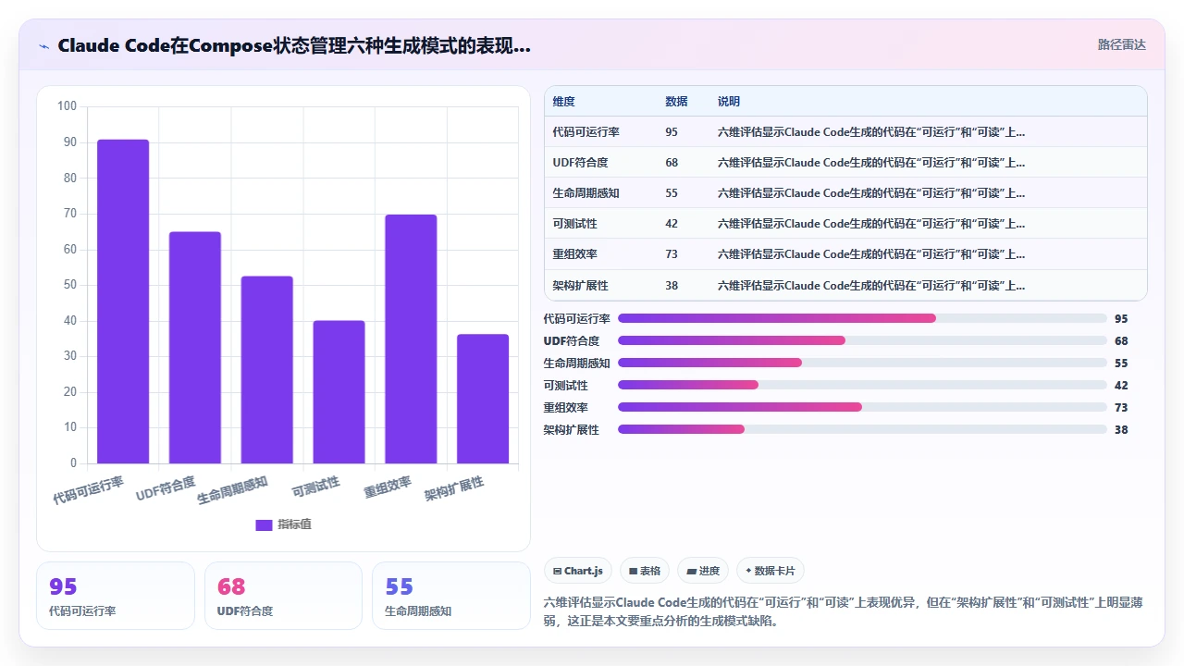The height and width of the screenshot is (666, 1184).
Task: Click the 生命周期感知 progress bar
Action: coord(862,363)
